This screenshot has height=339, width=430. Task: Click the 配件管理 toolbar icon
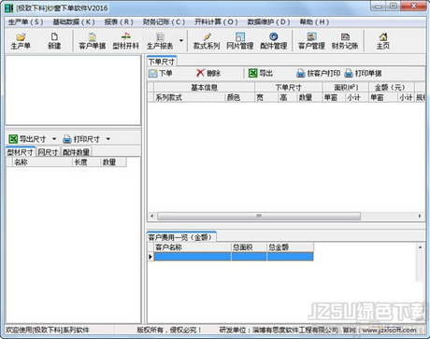click(274, 41)
